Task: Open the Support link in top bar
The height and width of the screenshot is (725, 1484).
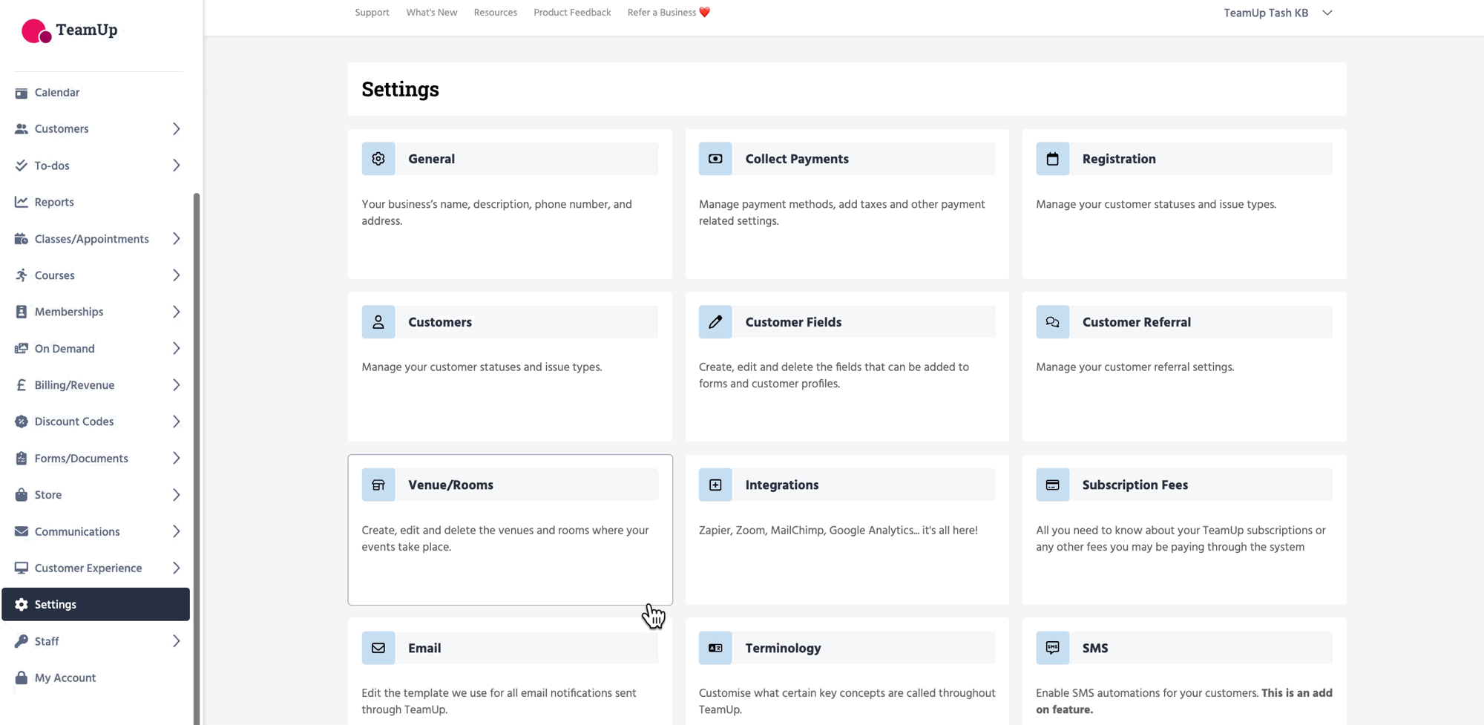Action: click(x=372, y=13)
